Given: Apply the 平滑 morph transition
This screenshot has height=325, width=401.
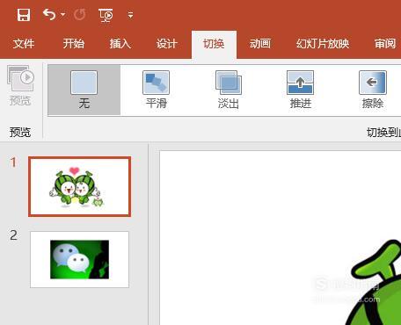Looking at the screenshot, I should pyautogui.click(x=157, y=90).
